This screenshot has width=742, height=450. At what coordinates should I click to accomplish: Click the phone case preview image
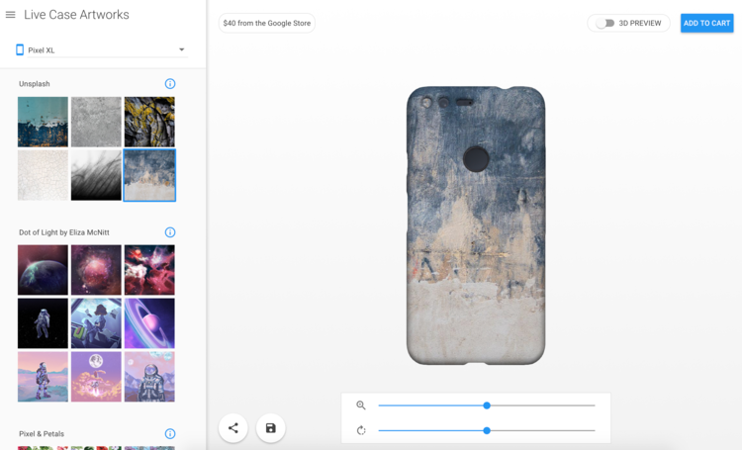coord(476,225)
